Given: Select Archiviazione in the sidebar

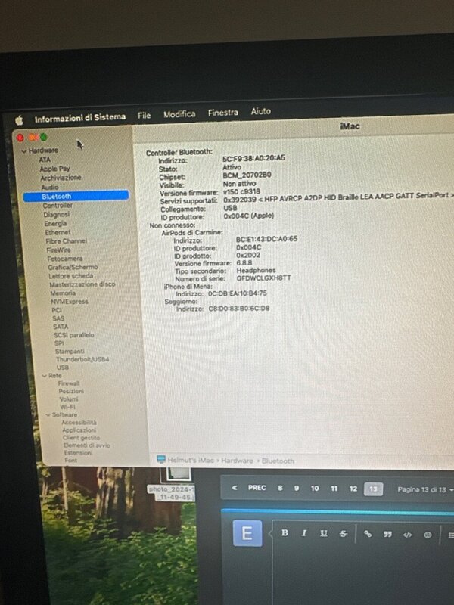Looking at the screenshot, I should click(61, 178).
